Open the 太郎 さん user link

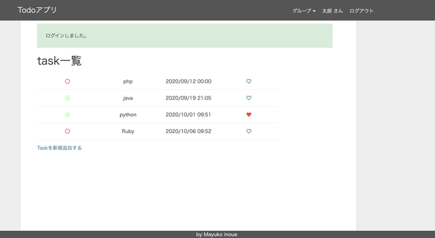coord(332,11)
